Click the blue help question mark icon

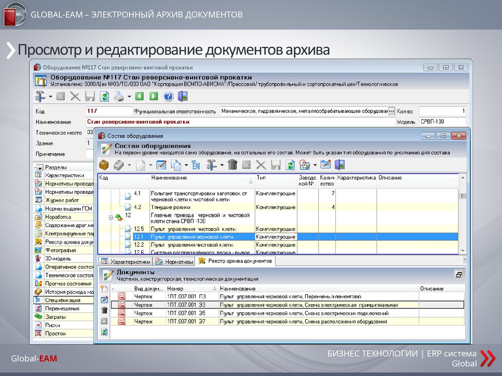168,96
